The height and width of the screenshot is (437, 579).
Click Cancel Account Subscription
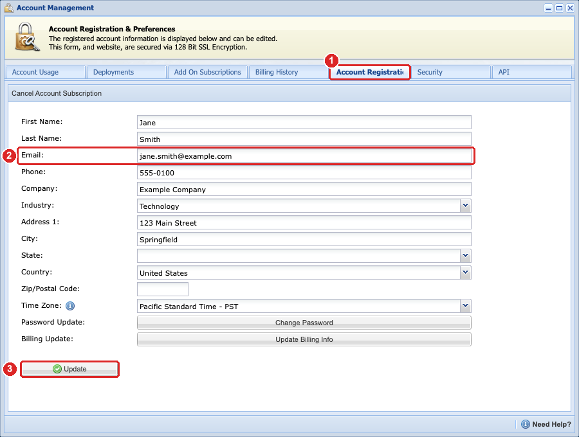point(57,93)
